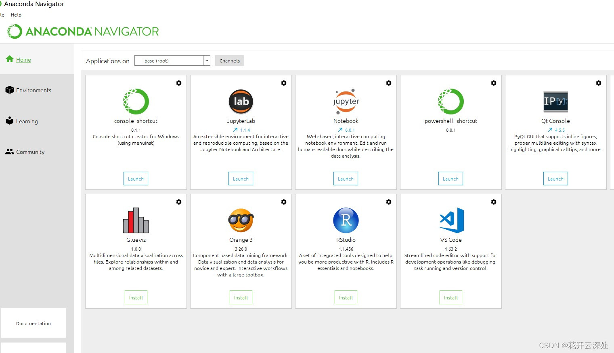Open settings gear on RStudio card
Viewport: 614px width, 353px height.
click(389, 202)
